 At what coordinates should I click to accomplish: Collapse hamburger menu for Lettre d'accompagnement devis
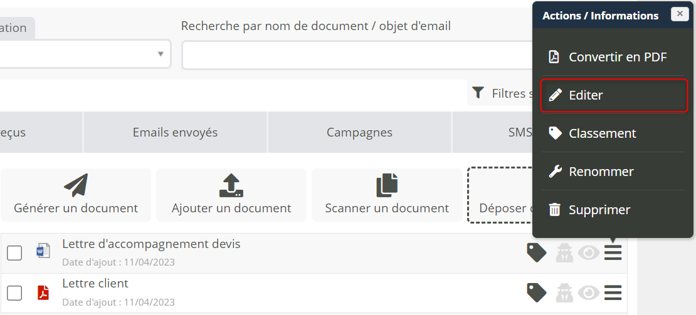pyautogui.click(x=613, y=252)
